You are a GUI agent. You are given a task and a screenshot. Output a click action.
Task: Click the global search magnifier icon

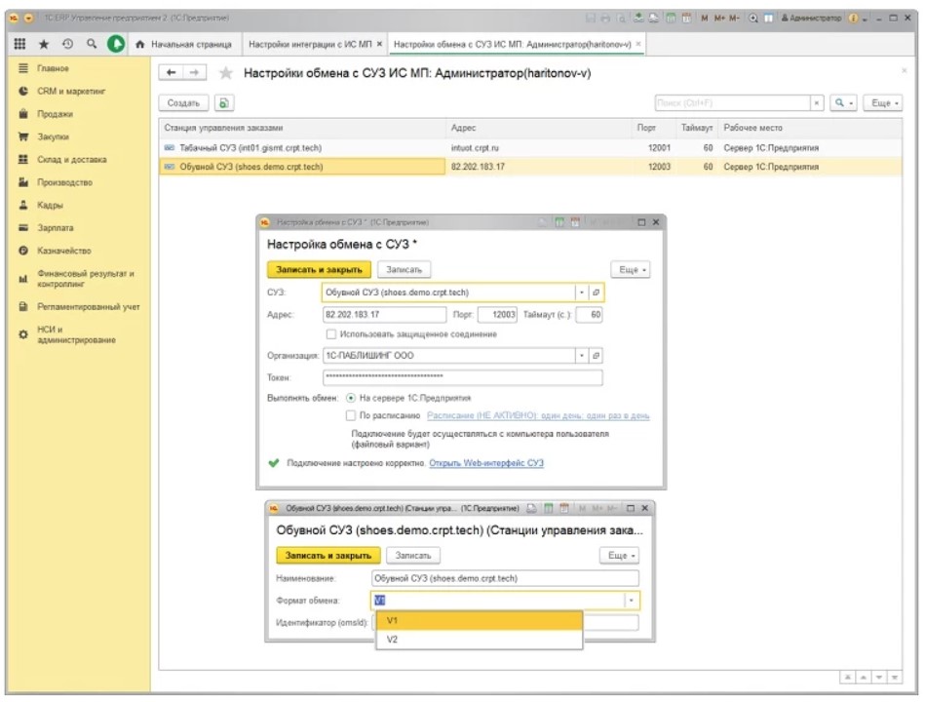91,44
